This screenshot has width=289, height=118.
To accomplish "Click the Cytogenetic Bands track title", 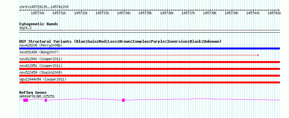I will (x=39, y=24).
